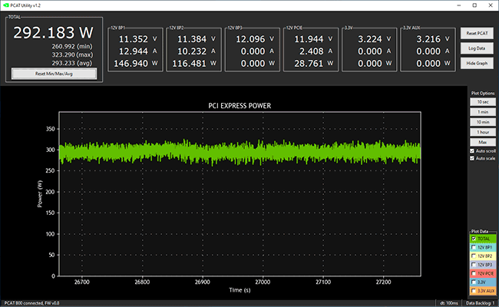Choose the 1 hour plot range

tap(481, 132)
